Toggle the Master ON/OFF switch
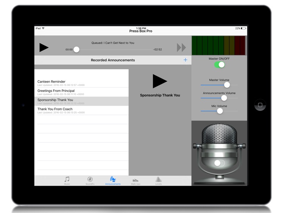The width and height of the screenshot is (284, 213). [x=219, y=65]
